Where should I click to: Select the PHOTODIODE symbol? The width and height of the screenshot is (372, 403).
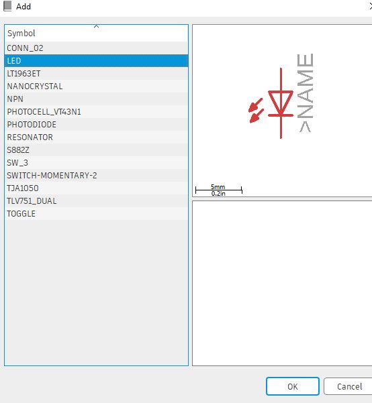pyautogui.click(x=96, y=125)
